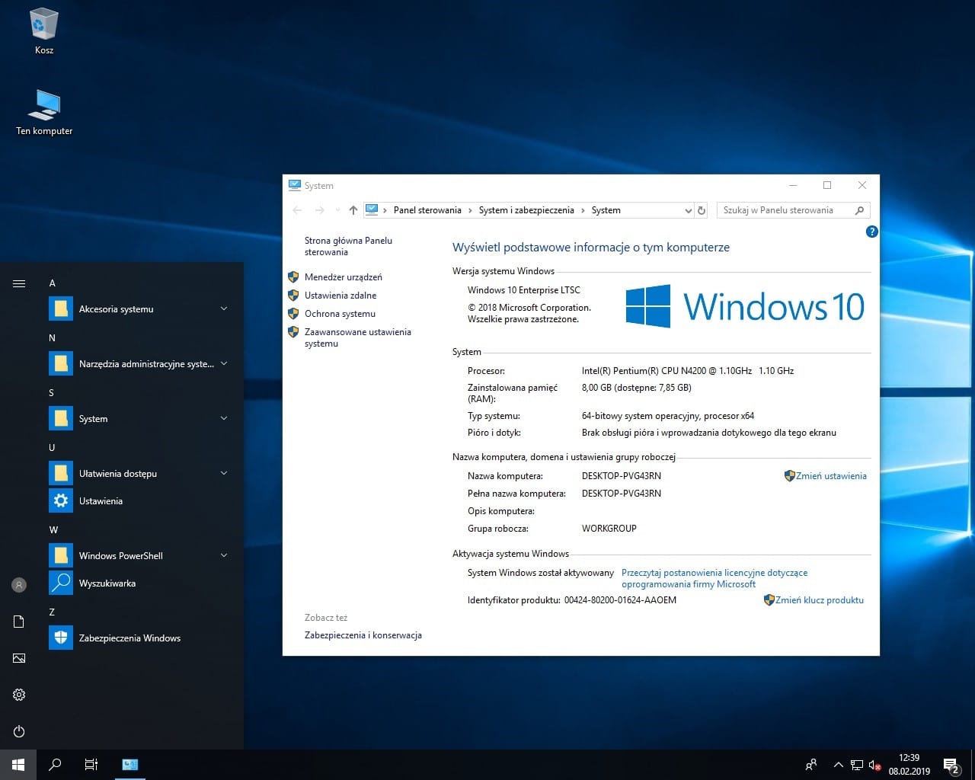Expand the Akcesoria systemu group

point(223,308)
